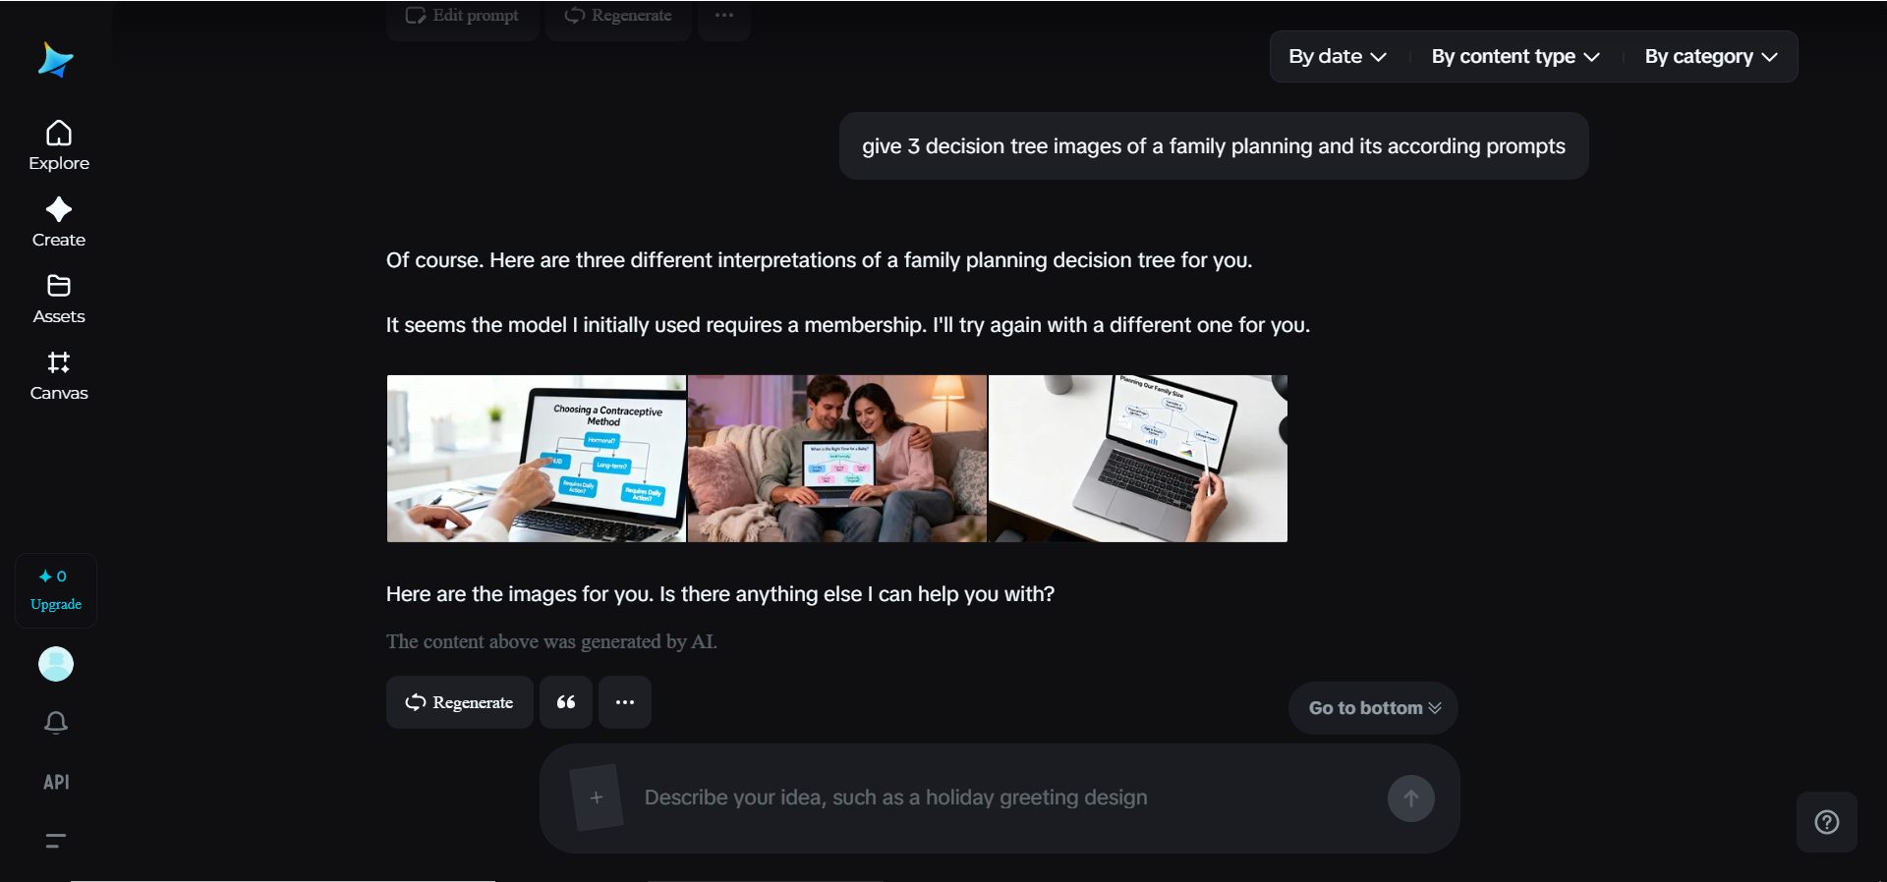This screenshot has width=1887, height=882.
Task: Click the notification bell icon
Action: coord(56,723)
